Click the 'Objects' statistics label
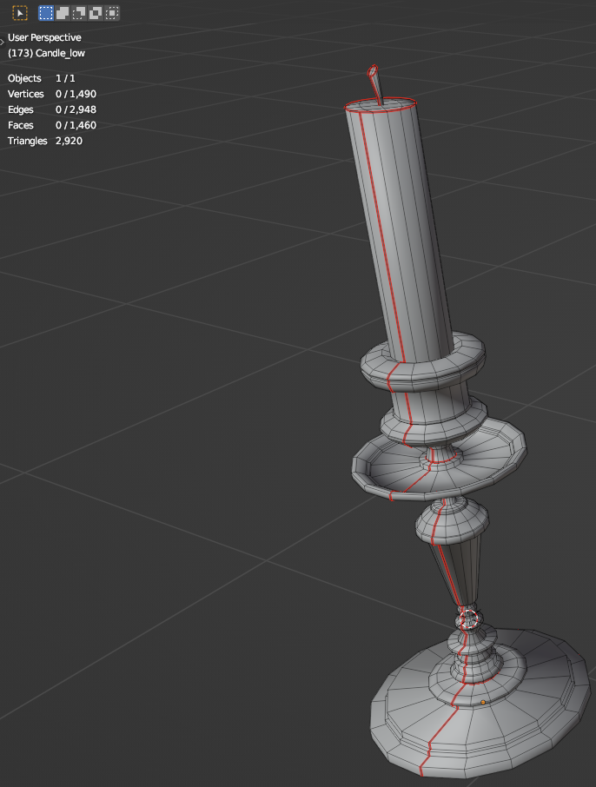 pyautogui.click(x=24, y=78)
